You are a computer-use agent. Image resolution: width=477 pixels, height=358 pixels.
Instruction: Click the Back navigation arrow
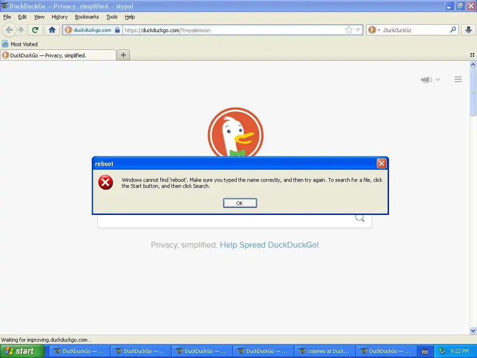click(x=9, y=30)
